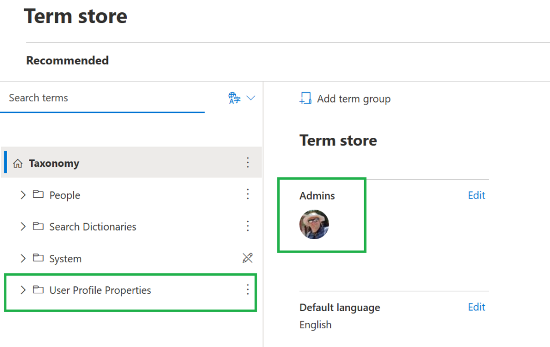Select User Profile Properties term group
Screen dimensions: 550x347
[x=100, y=290]
